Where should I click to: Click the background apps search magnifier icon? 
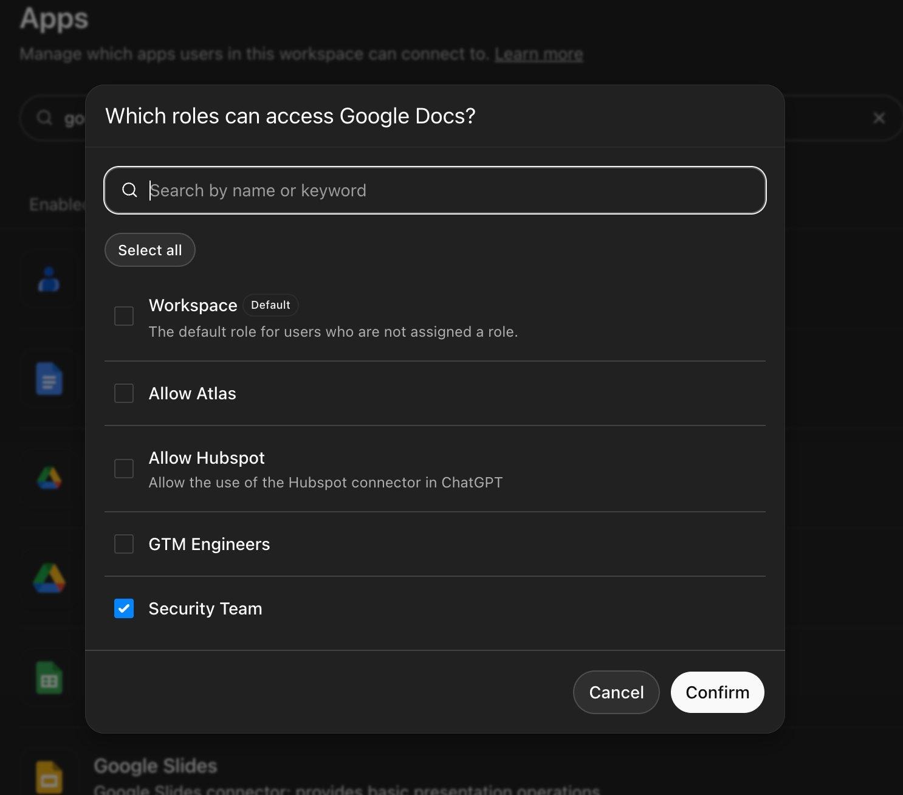tap(44, 117)
